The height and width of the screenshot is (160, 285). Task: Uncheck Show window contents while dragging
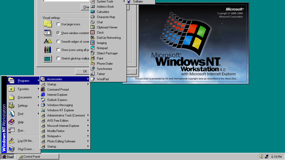58,33
